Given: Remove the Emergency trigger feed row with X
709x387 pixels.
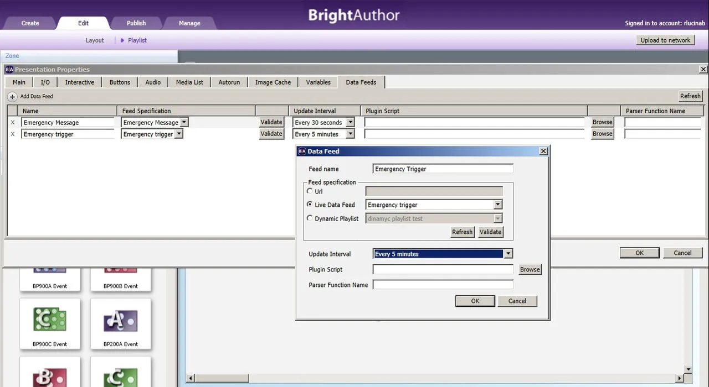Looking at the screenshot, I should tap(13, 134).
